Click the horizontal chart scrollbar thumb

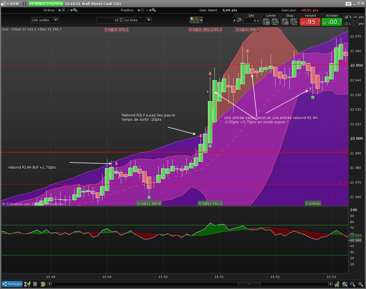click(249, 284)
